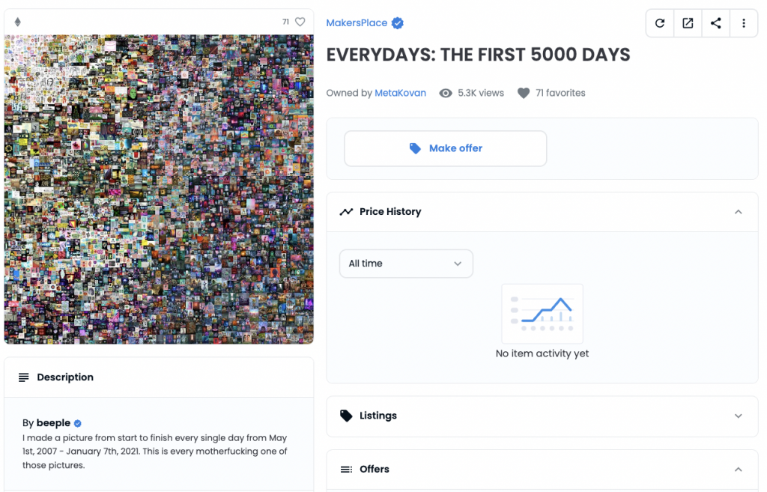Favorite the item with heart outline
Viewport: 767px width, 492px height.
(300, 22)
